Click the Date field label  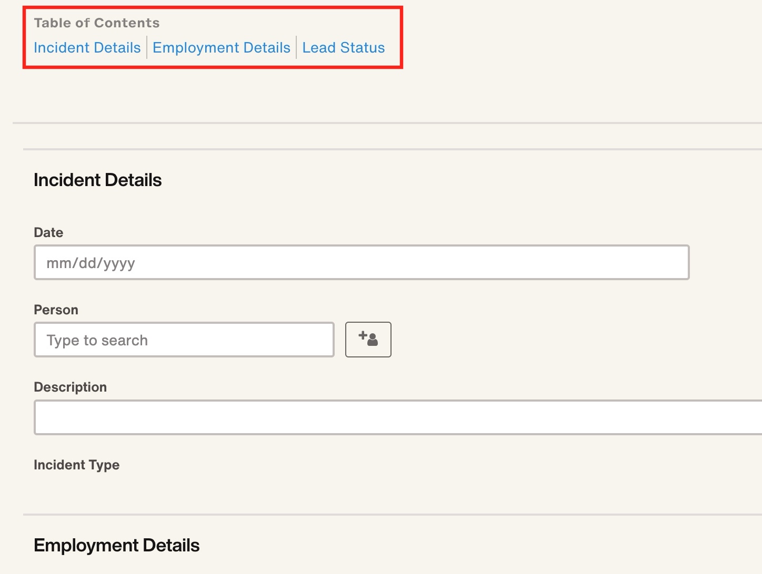(x=48, y=232)
